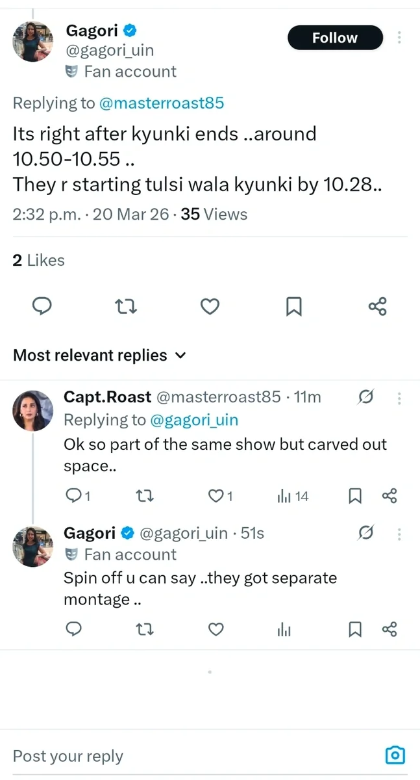Open more options on Gagori's tweet
The image size is (420, 780).
point(399,38)
